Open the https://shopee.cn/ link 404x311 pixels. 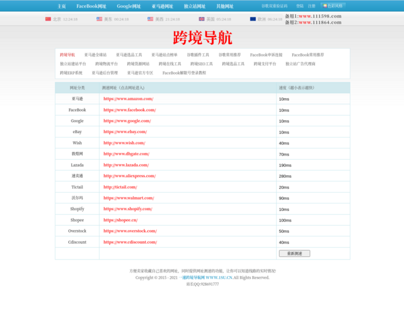(x=121, y=220)
